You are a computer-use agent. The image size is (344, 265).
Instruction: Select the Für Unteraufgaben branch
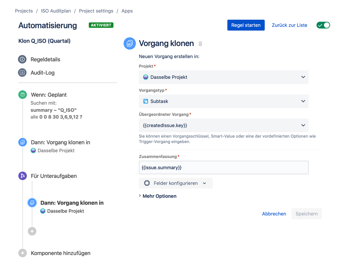tap(54, 176)
